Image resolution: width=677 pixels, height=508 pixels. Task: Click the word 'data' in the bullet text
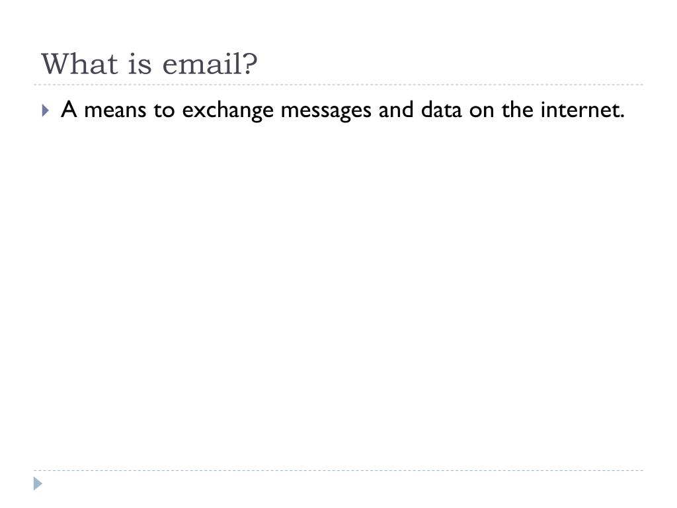click(441, 109)
